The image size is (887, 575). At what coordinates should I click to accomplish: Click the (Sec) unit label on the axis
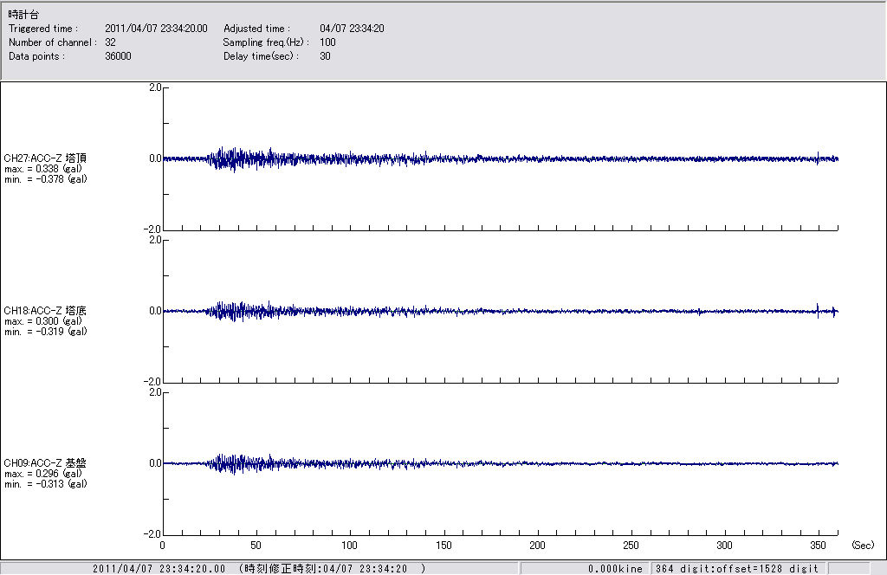tap(862, 546)
